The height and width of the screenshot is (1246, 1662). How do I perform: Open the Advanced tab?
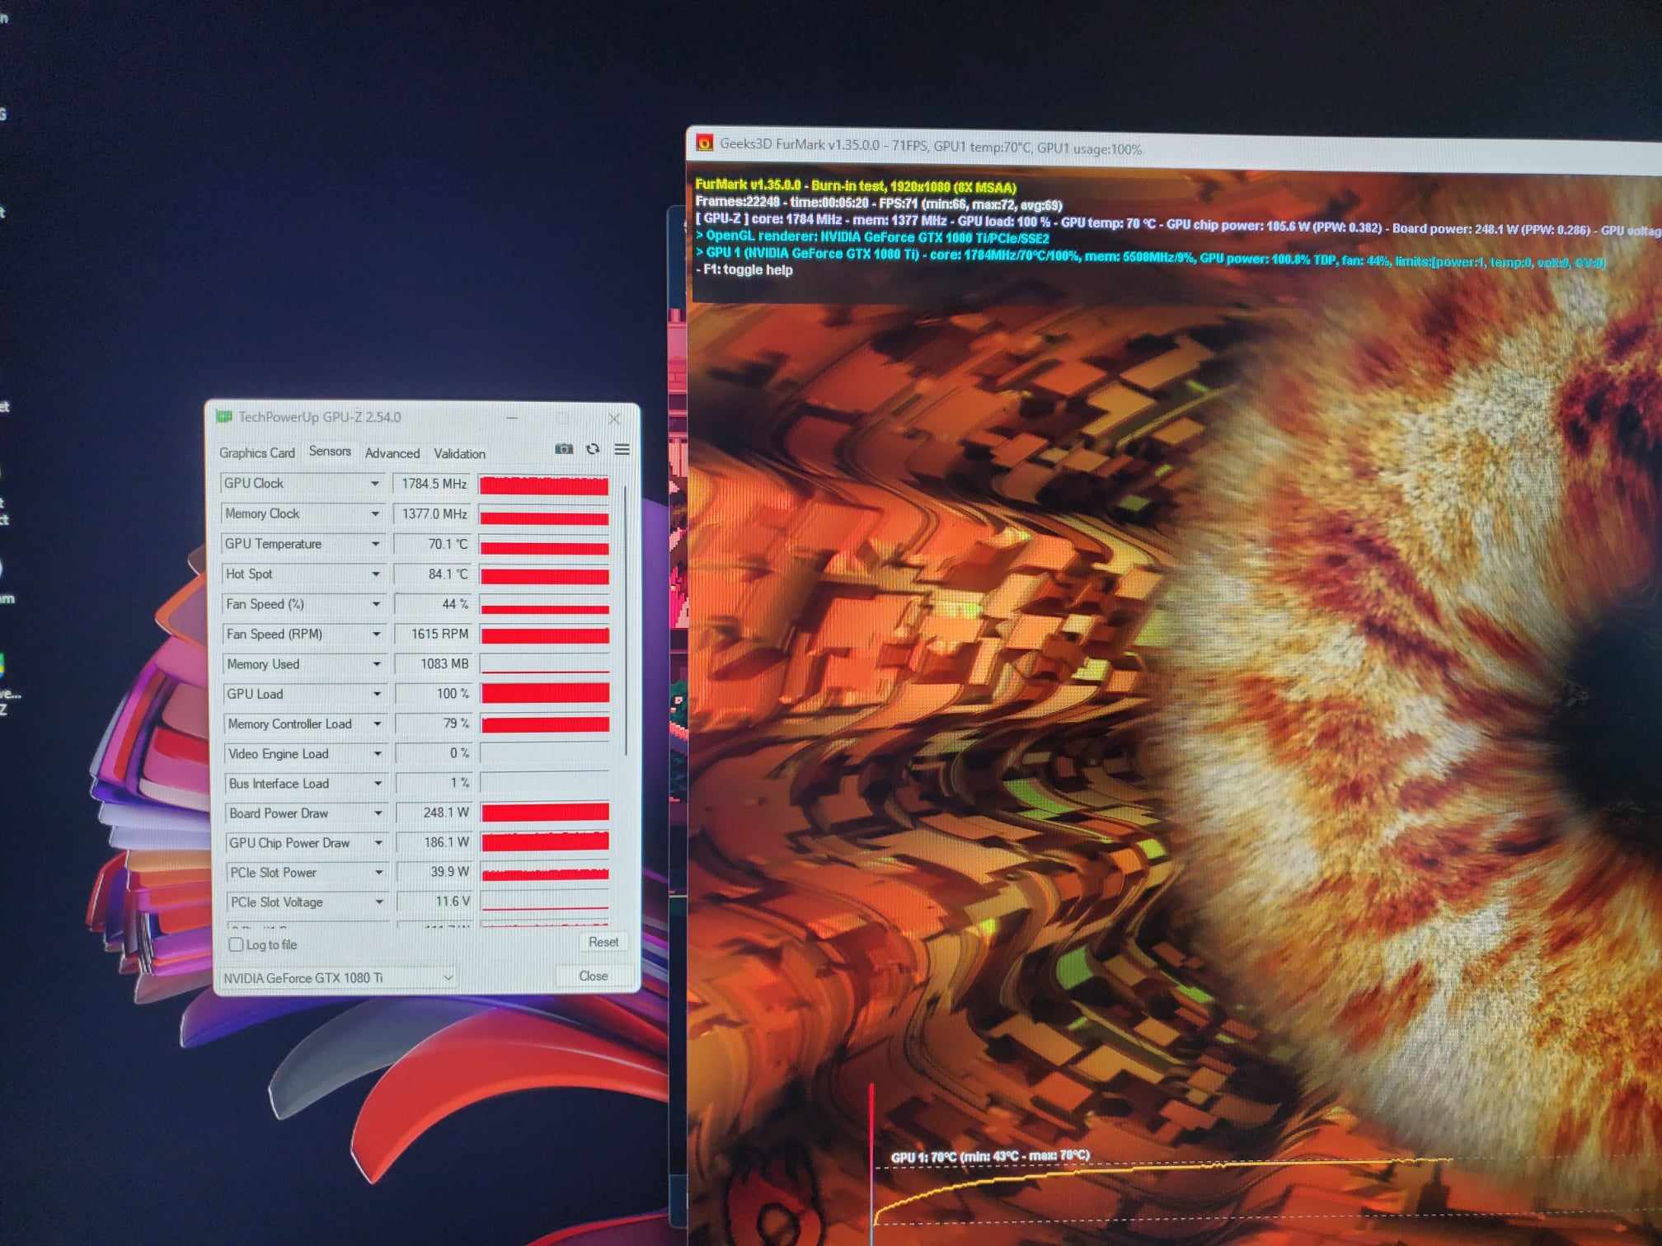pyautogui.click(x=392, y=453)
